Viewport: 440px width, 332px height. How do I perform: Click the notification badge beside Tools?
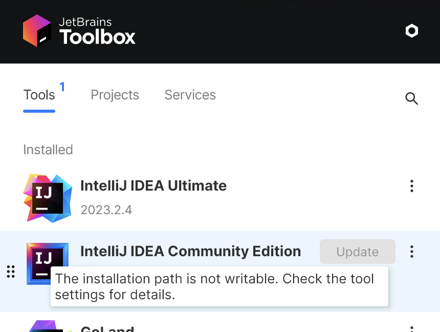click(x=62, y=87)
